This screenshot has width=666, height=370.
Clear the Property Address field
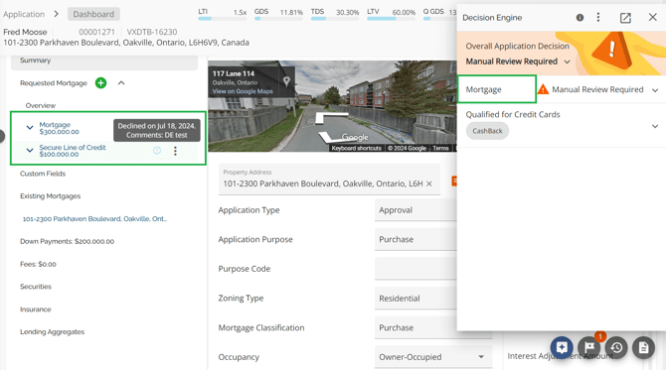(429, 184)
